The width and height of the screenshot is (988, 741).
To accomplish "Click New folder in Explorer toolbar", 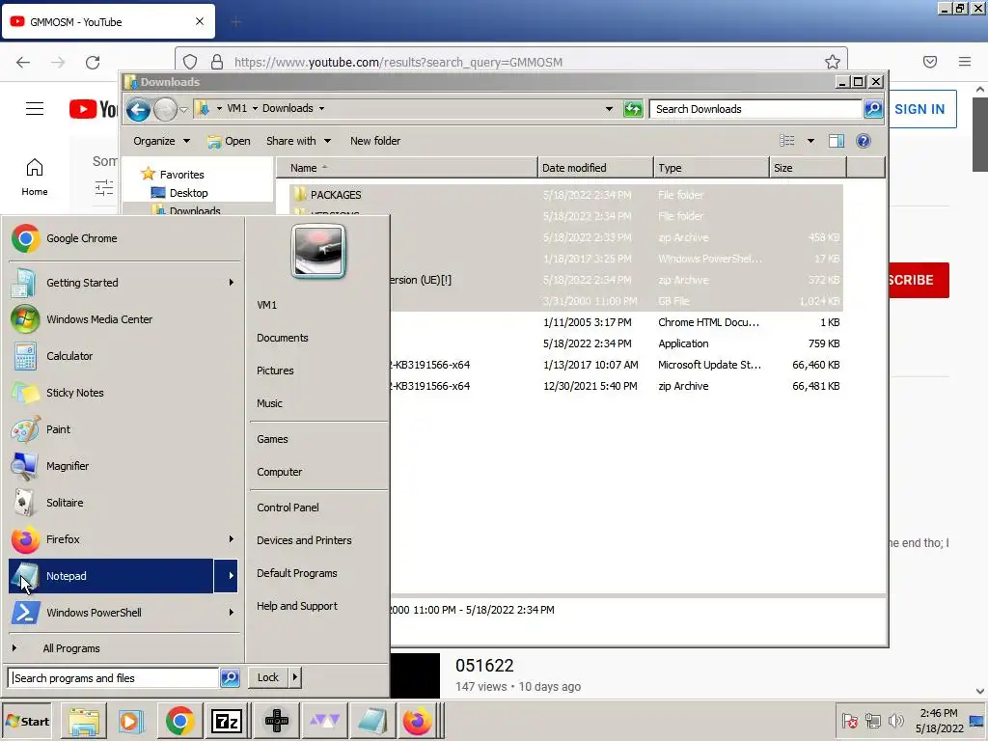I will click(375, 141).
